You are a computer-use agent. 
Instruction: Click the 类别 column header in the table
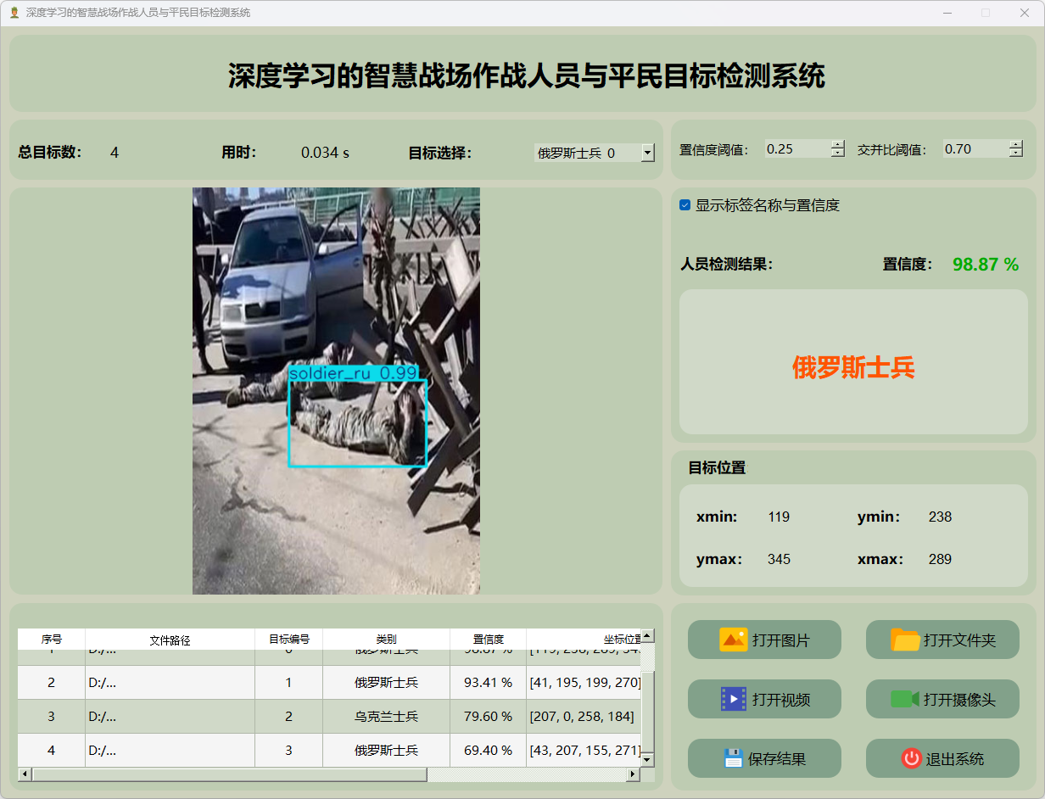coord(386,640)
